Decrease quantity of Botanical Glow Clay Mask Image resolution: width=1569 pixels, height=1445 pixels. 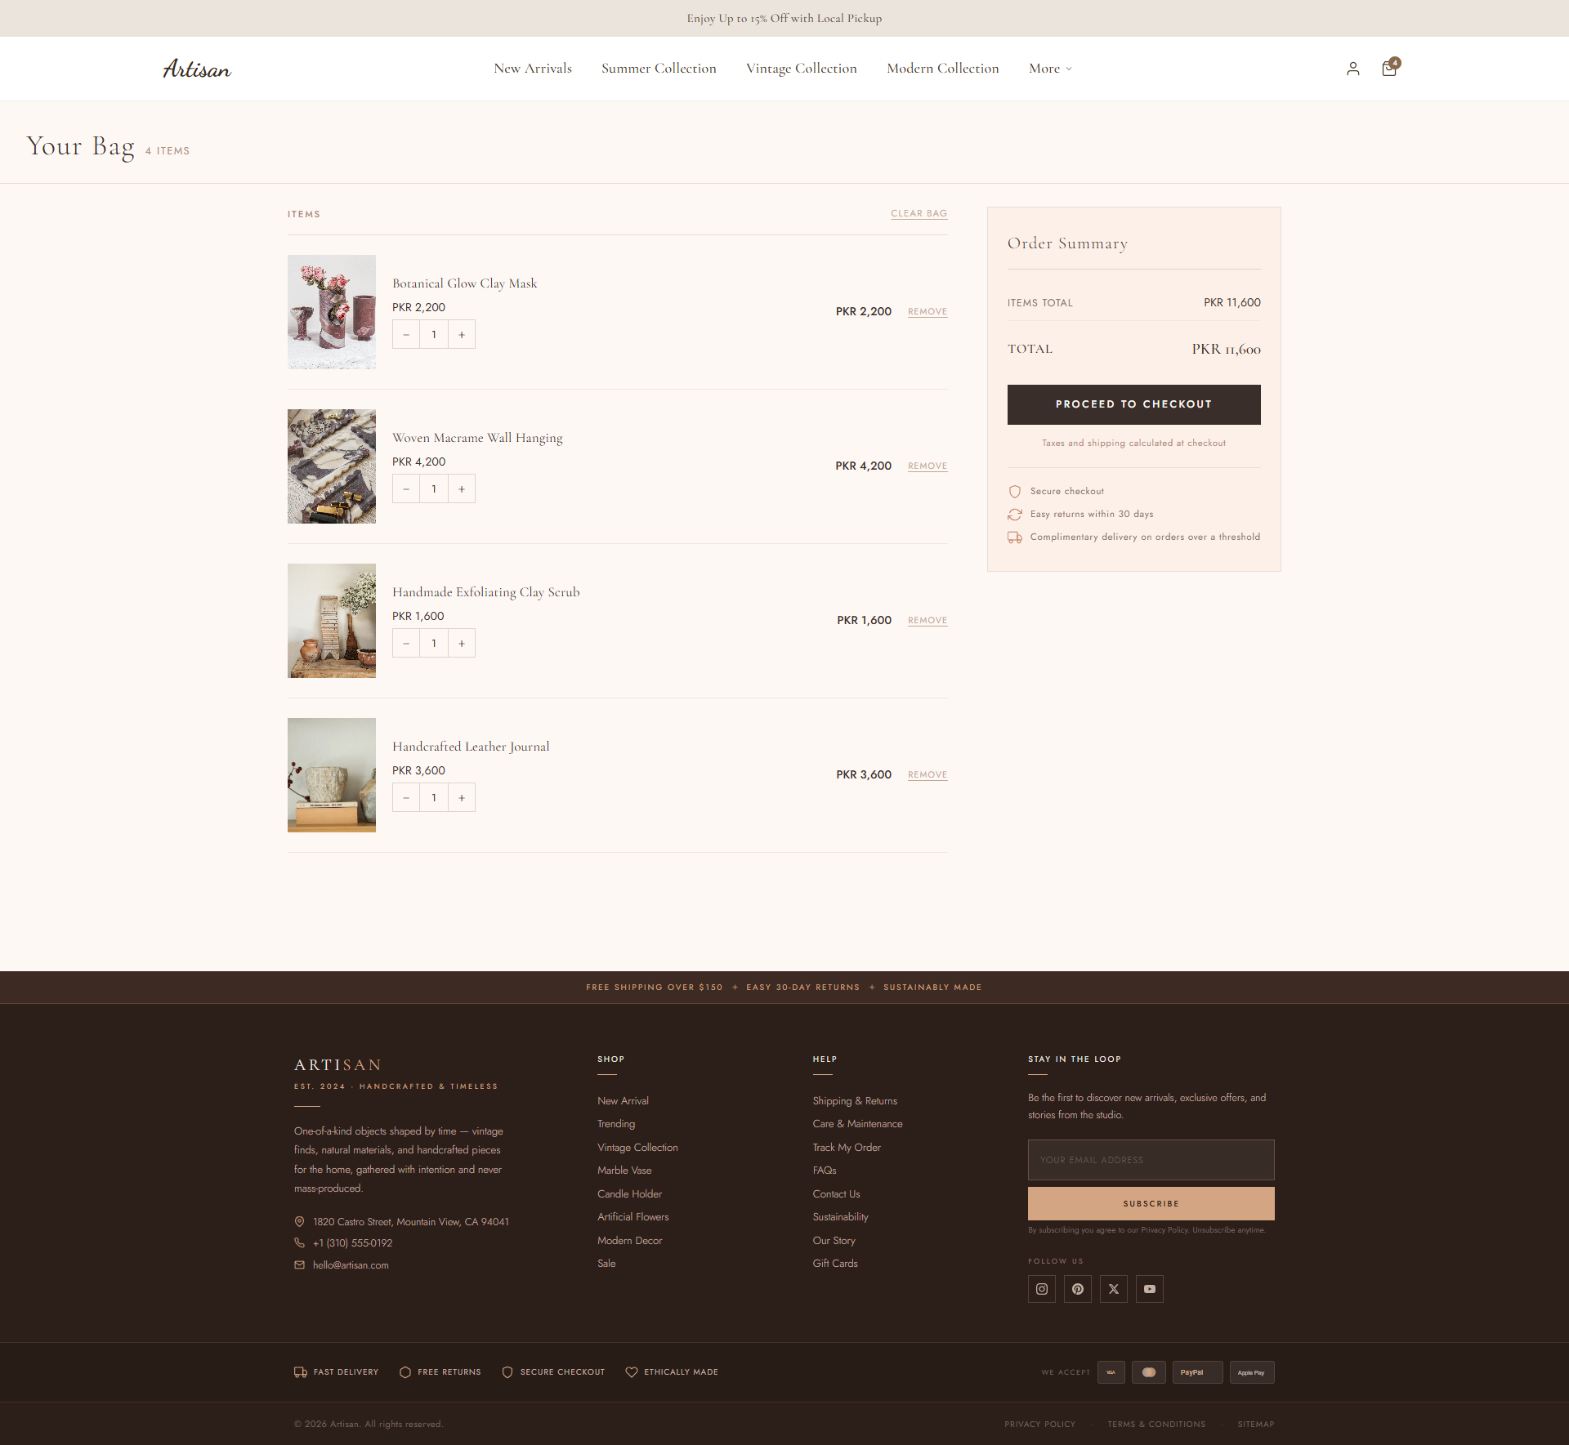[x=406, y=335]
